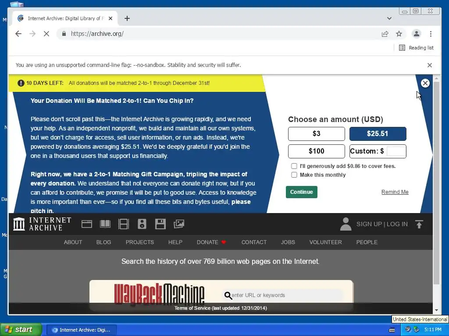Select the $25.51 donation amount
449x336 pixels.
click(378, 134)
